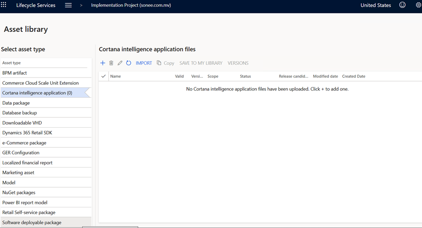
Task: Select GER Configuration asset type
Action: point(46,153)
